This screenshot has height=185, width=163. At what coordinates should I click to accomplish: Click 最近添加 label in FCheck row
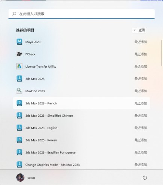pos(141,54)
